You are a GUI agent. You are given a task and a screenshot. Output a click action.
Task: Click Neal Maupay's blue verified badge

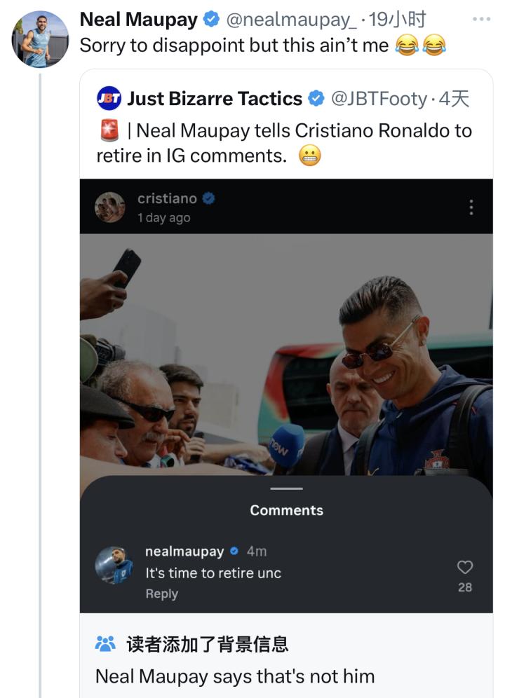[211, 20]
